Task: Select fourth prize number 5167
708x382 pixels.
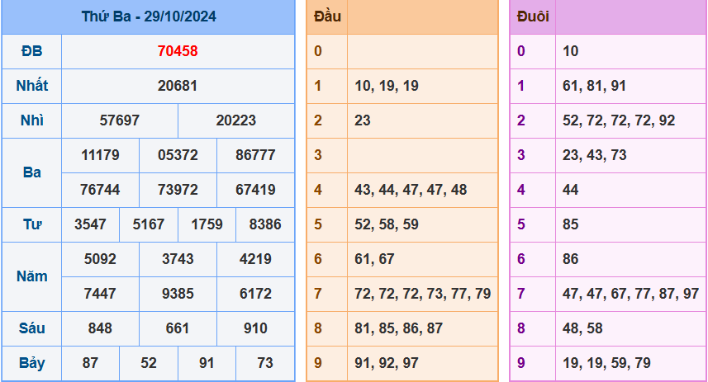Action: [148, 224]
